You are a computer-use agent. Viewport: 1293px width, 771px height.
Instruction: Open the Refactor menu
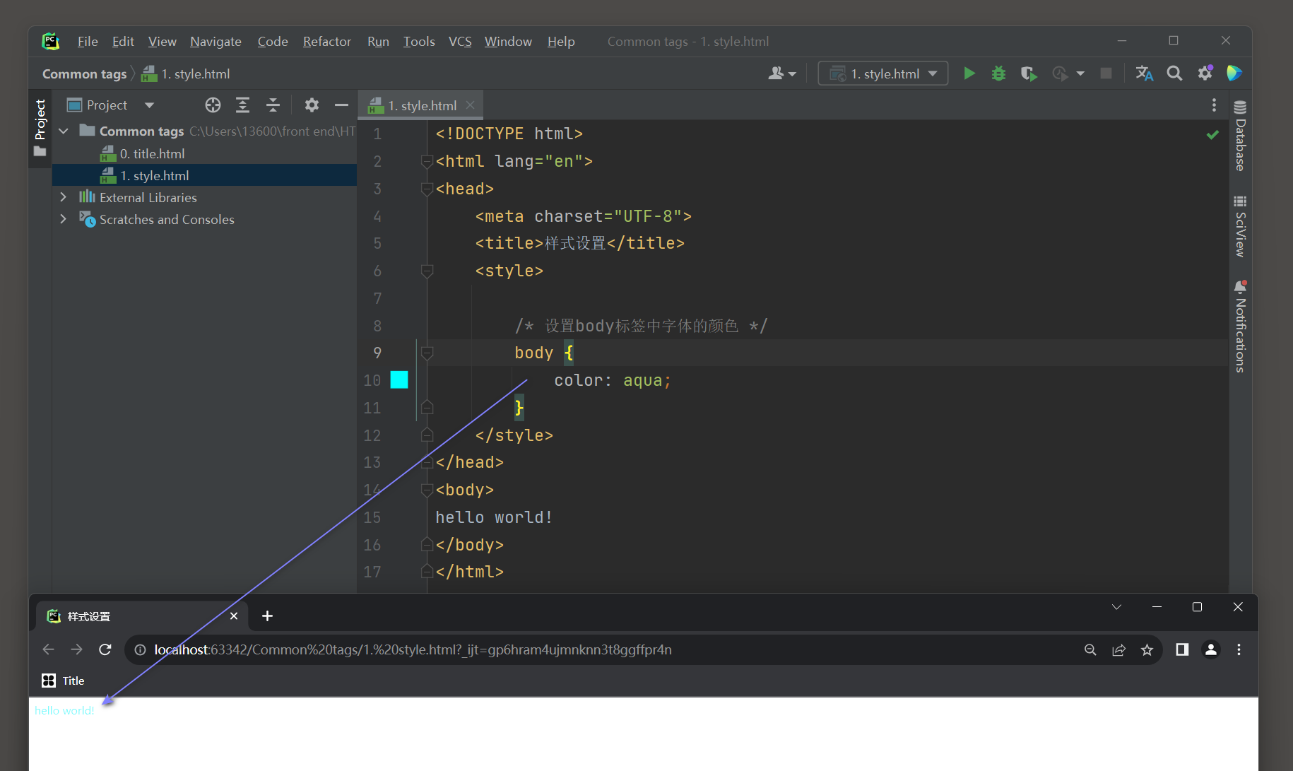point(326,42)
